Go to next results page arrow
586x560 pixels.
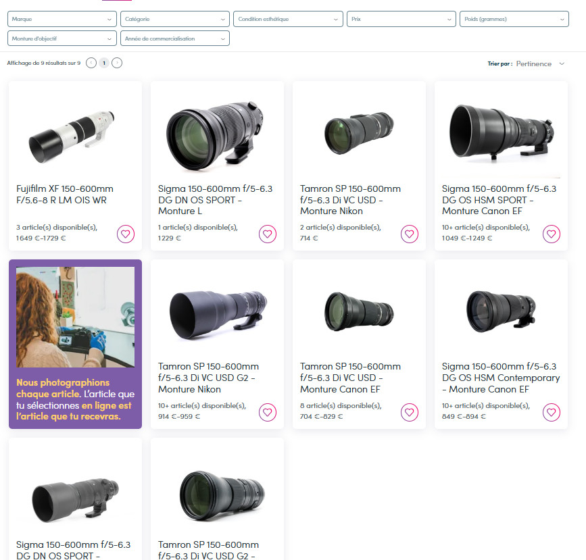(117, 63)
